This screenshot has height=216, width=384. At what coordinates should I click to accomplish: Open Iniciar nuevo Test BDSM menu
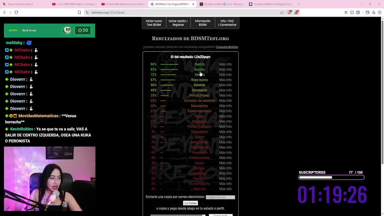point(154,23)
